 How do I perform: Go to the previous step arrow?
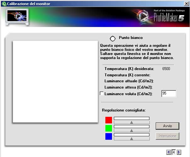coord(169,152)
